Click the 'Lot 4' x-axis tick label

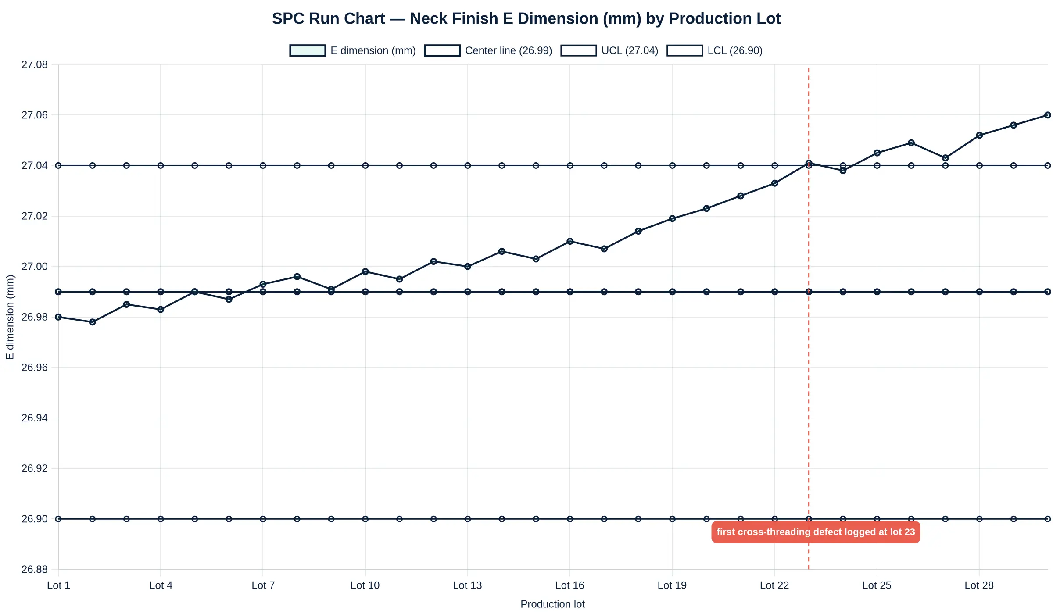click(x=161, y=585)
